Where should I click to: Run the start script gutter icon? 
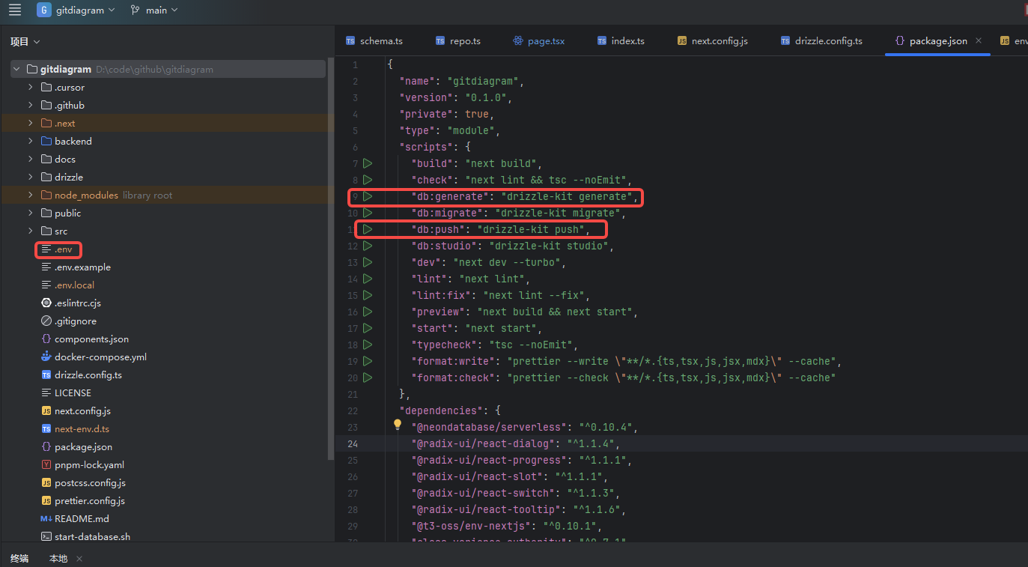368,328
